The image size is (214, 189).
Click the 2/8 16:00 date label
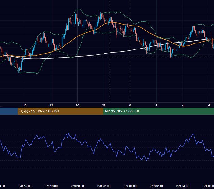coord(25,186)
